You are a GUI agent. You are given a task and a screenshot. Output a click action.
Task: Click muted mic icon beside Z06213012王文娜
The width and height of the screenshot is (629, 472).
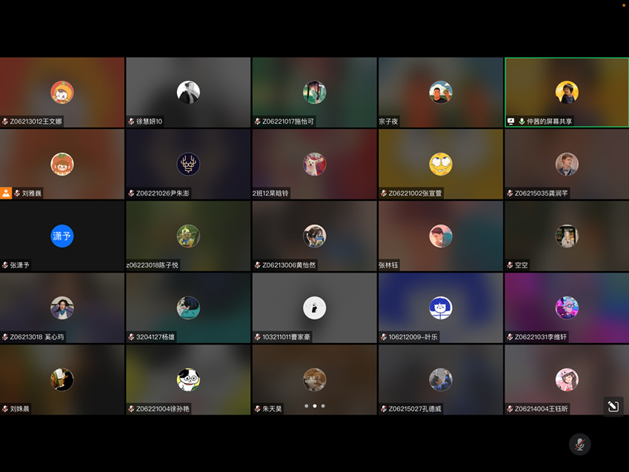(5, 122)
